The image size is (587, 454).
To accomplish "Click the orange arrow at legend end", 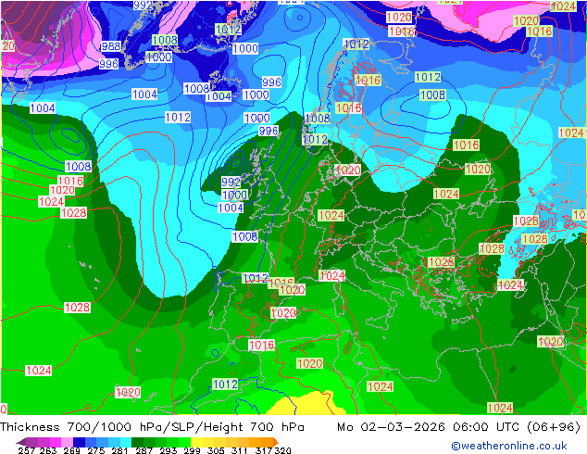I will [276, 442].
